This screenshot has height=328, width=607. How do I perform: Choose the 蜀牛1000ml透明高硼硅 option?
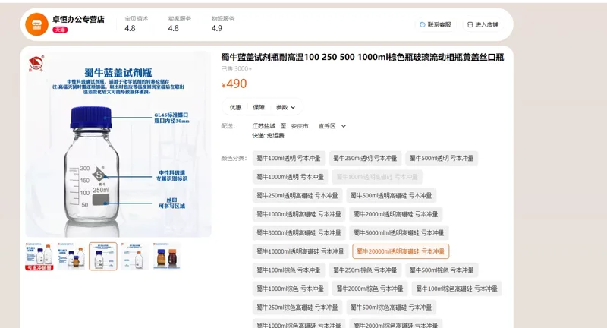[x=299, y=214]
